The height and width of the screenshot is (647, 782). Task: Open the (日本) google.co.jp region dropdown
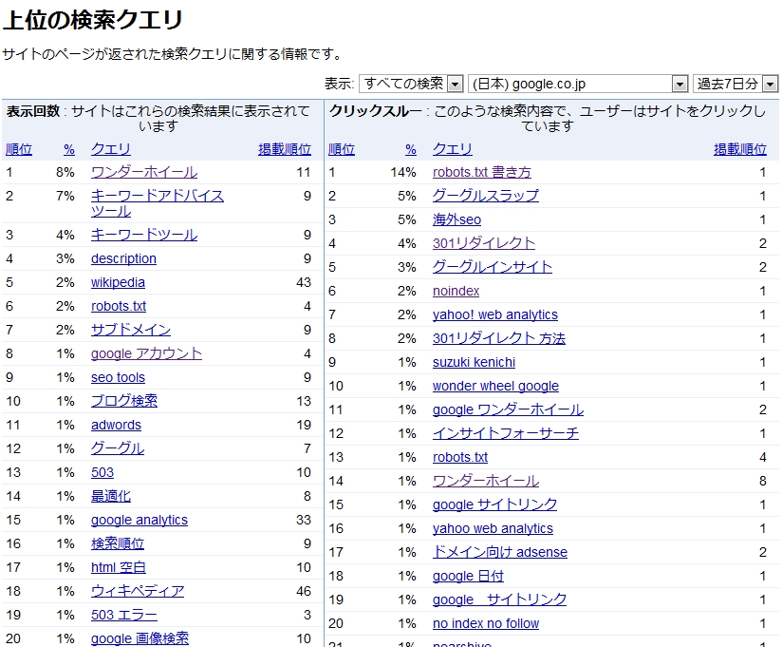(x=578, y=84)
